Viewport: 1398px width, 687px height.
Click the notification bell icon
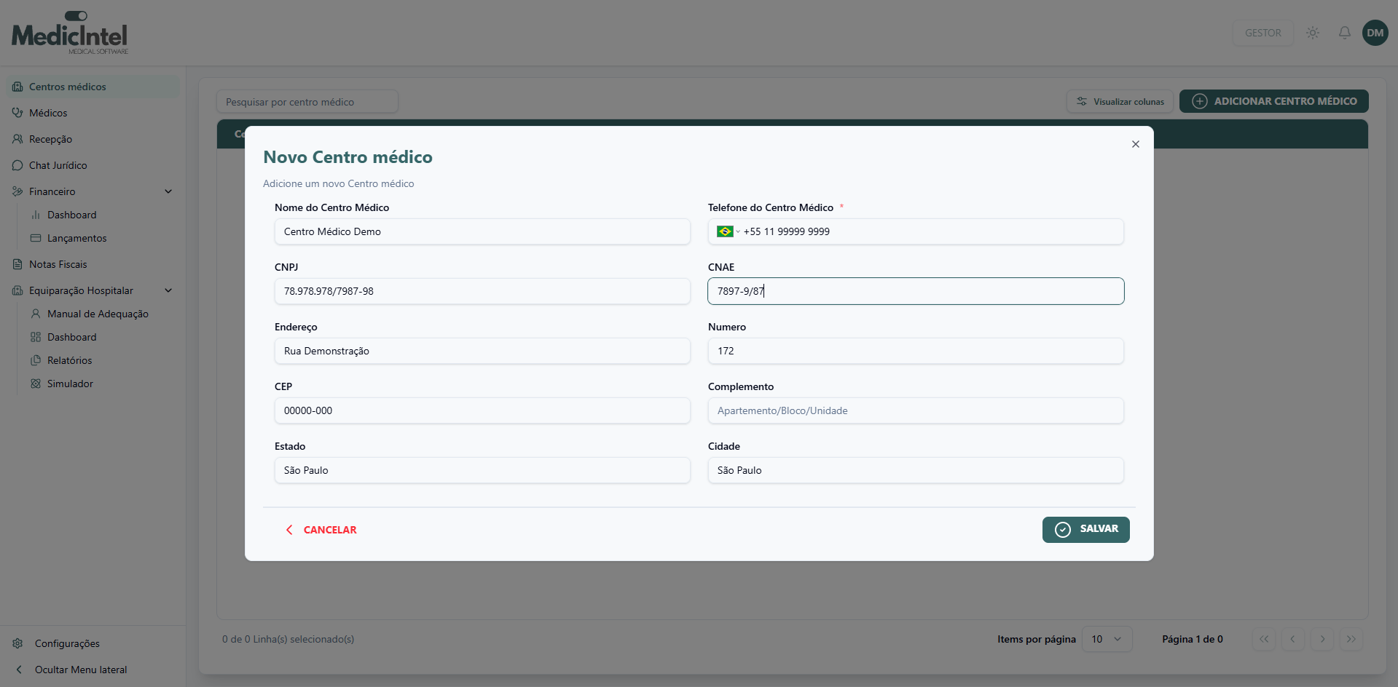tap(1344, 33)
